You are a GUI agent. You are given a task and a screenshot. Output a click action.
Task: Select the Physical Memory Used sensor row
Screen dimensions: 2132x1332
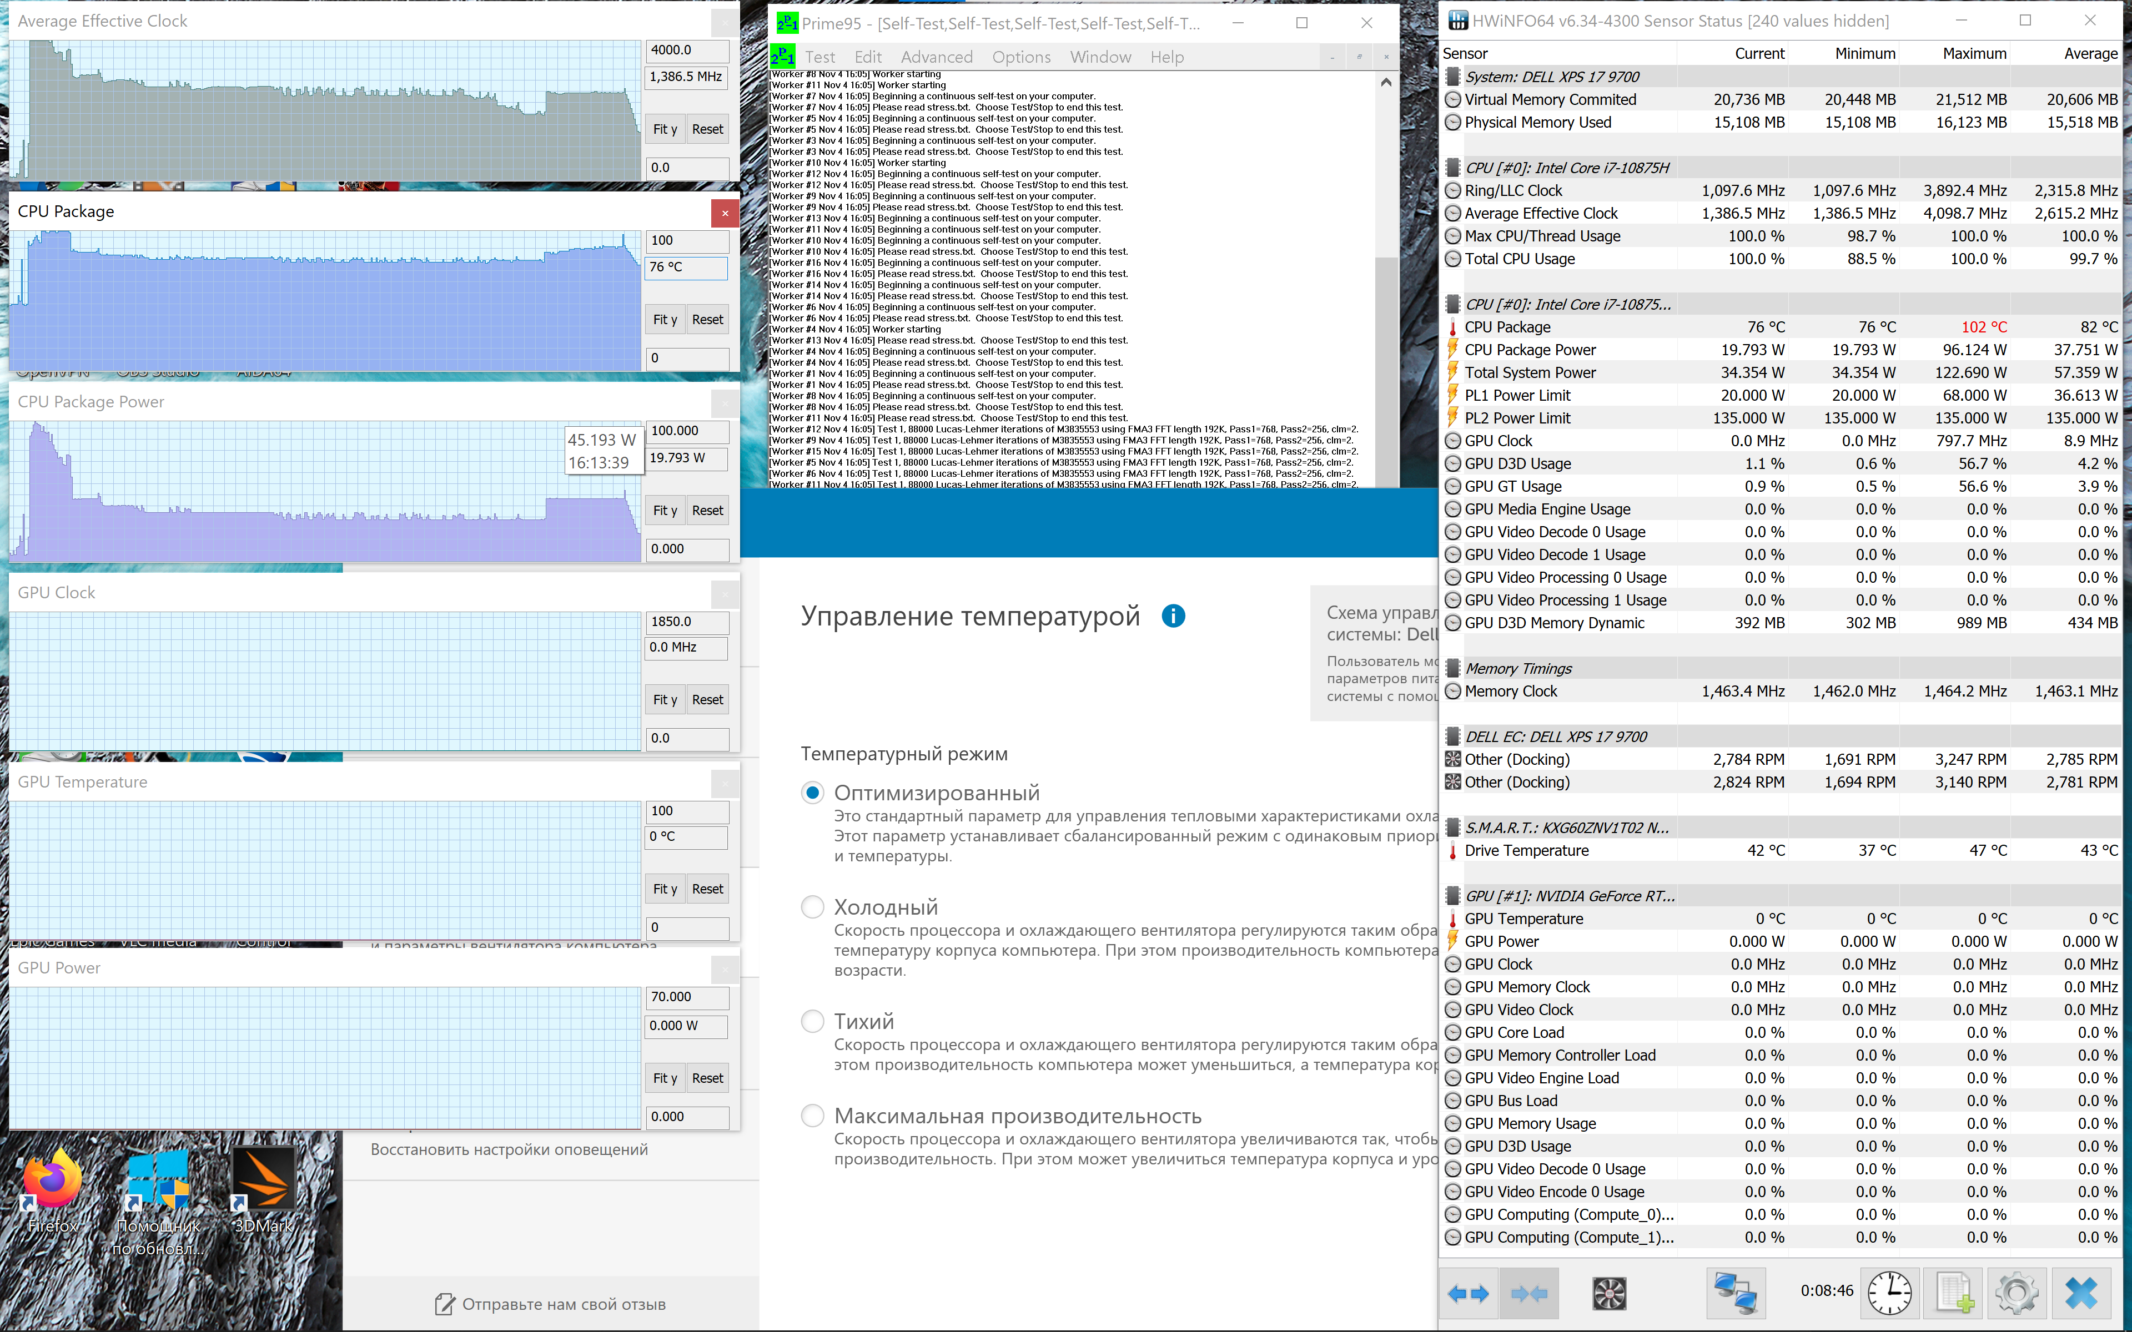click(x=1781, y=123)
